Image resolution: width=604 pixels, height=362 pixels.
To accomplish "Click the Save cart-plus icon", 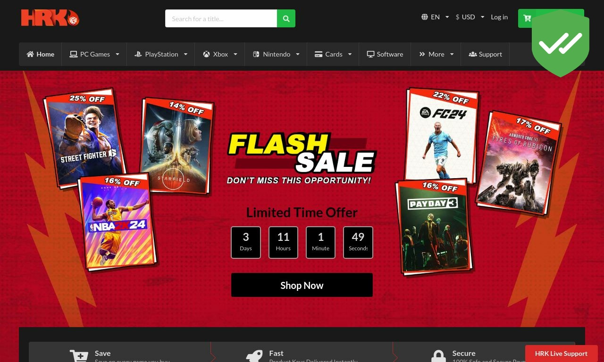I will (79, 356).
